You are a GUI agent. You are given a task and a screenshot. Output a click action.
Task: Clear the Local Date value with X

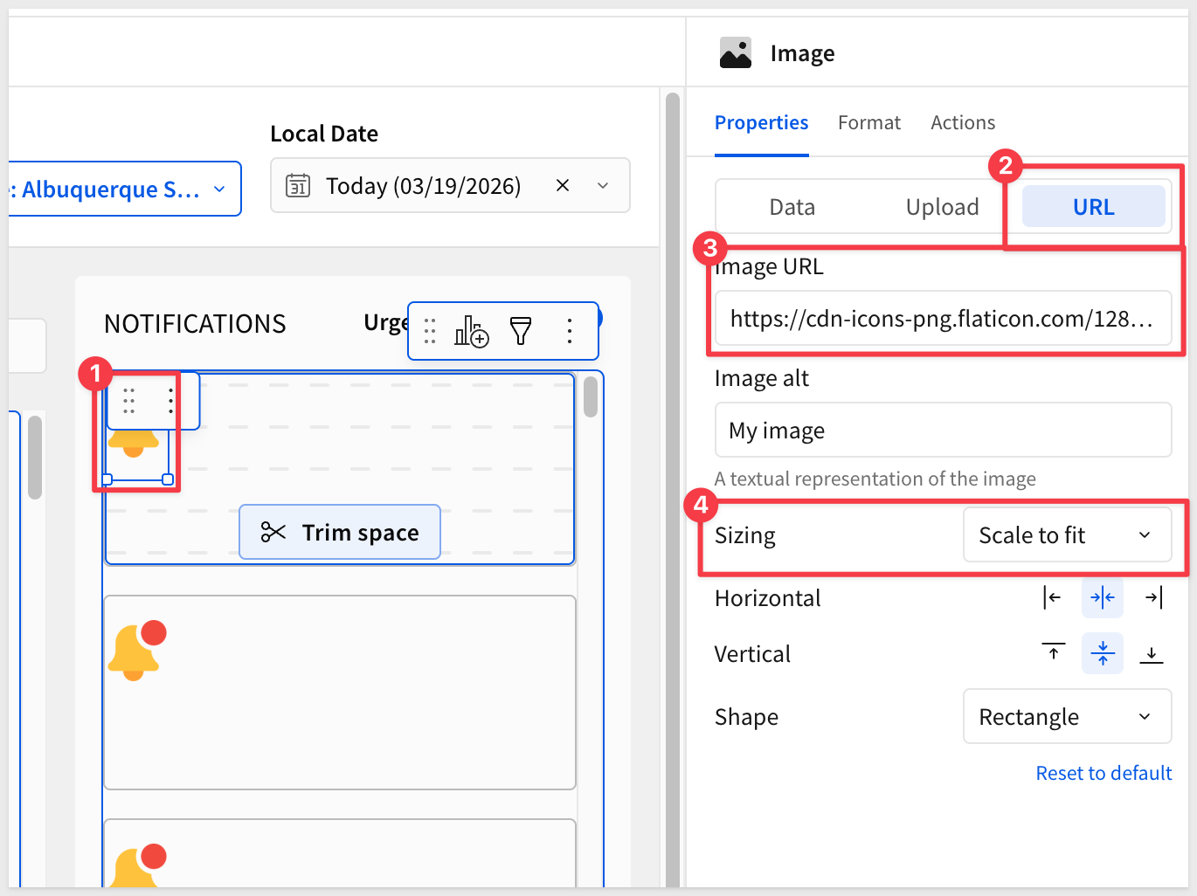[x=563, y=185]
